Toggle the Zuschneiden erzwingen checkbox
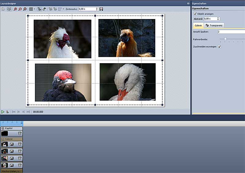The height and width of the screenshot is (173, 245). (x=219, y=47)
